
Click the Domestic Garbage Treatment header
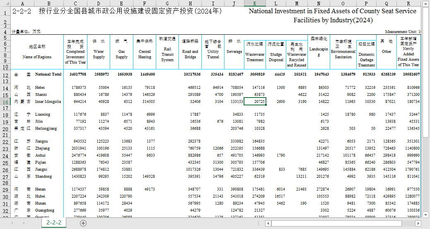[x=366, y=55]
